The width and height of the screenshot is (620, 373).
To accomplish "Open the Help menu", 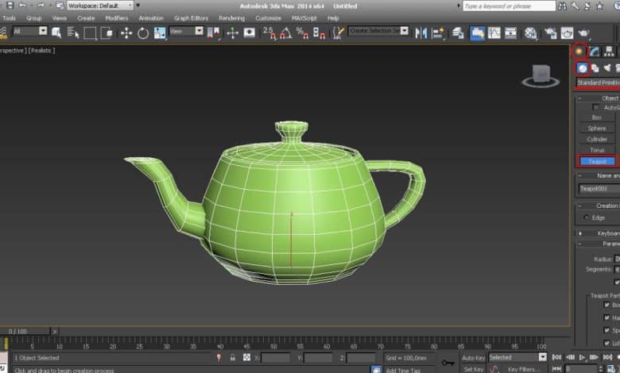I will point(333,18).
